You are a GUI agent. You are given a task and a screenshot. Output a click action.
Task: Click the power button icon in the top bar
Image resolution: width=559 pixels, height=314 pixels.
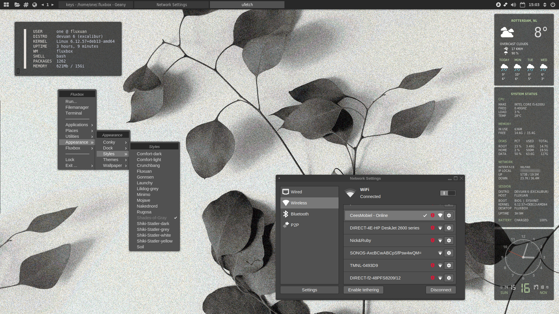[x=553, y=5]
